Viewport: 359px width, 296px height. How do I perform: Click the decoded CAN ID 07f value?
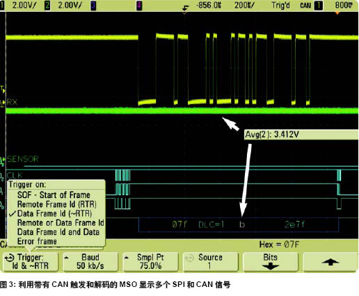[x=179, y=224]
